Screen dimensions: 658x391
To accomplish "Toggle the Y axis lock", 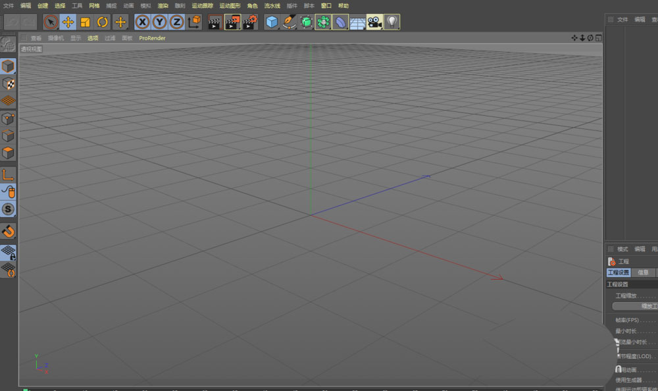I will click(x=159, y=22).
